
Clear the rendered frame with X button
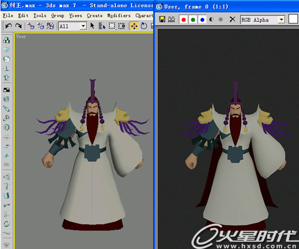(x=232, y=19)
